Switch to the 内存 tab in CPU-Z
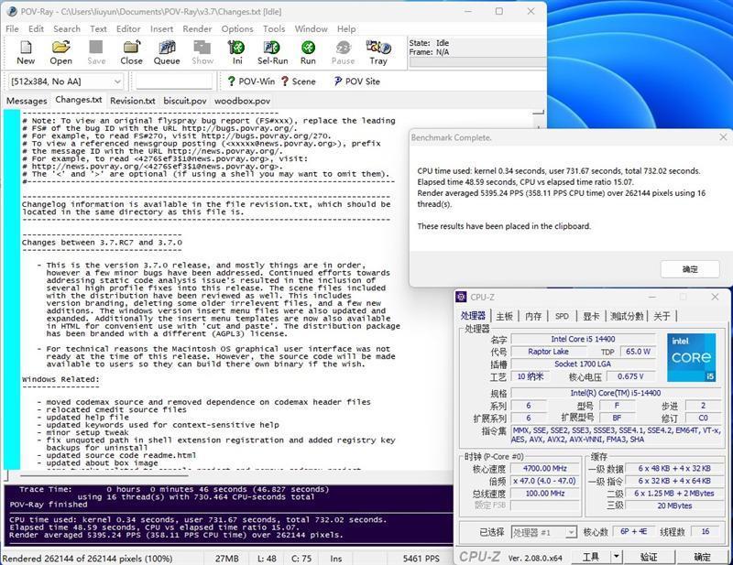This screenshot has height=565, width=733. point(533,316)
